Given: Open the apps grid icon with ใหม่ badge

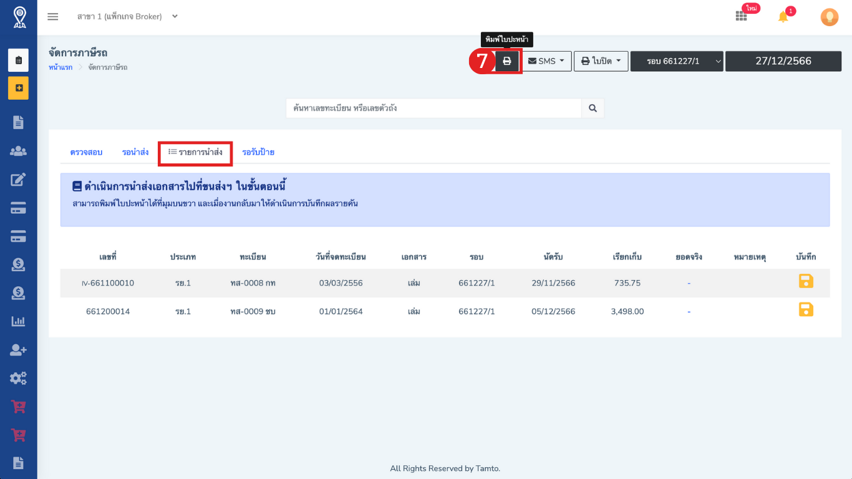Looking at the screenshot, I should 741,16.
